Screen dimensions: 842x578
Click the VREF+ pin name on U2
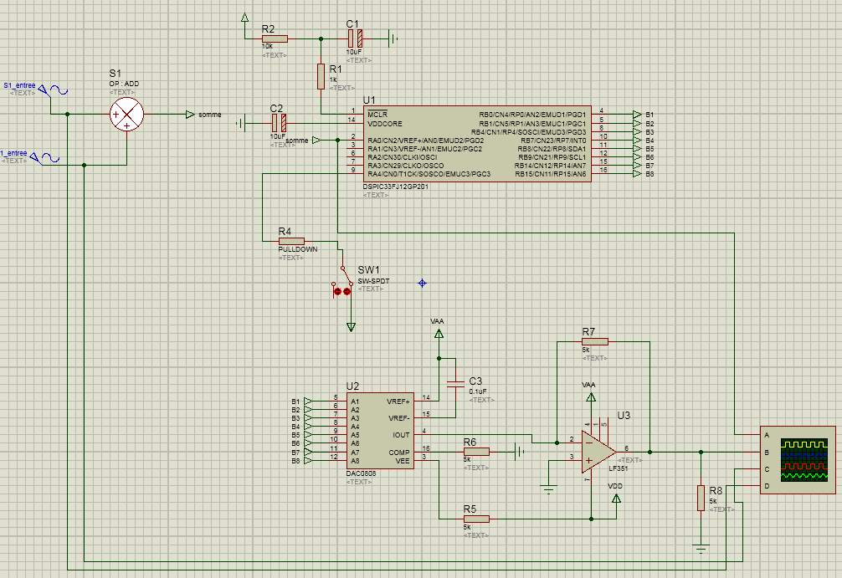coord(398,402)
